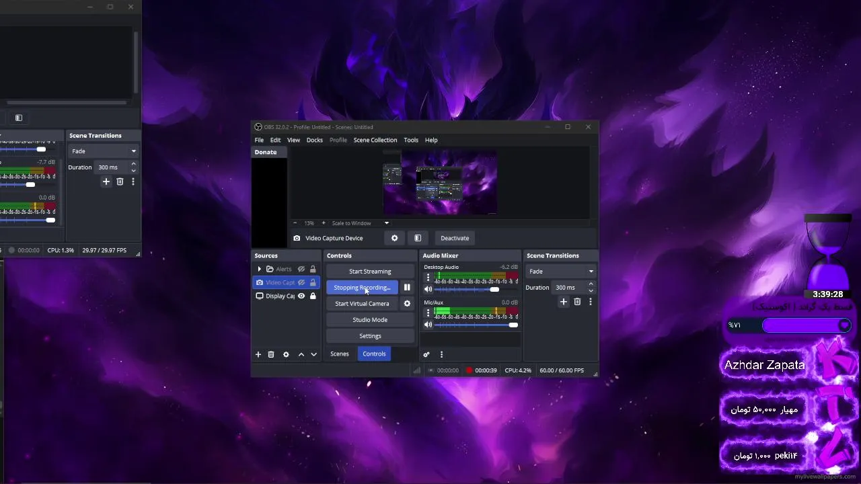This screenshot has width=861, height=484.
Task: Click Stopping Recording button
Action: [362, 288]
